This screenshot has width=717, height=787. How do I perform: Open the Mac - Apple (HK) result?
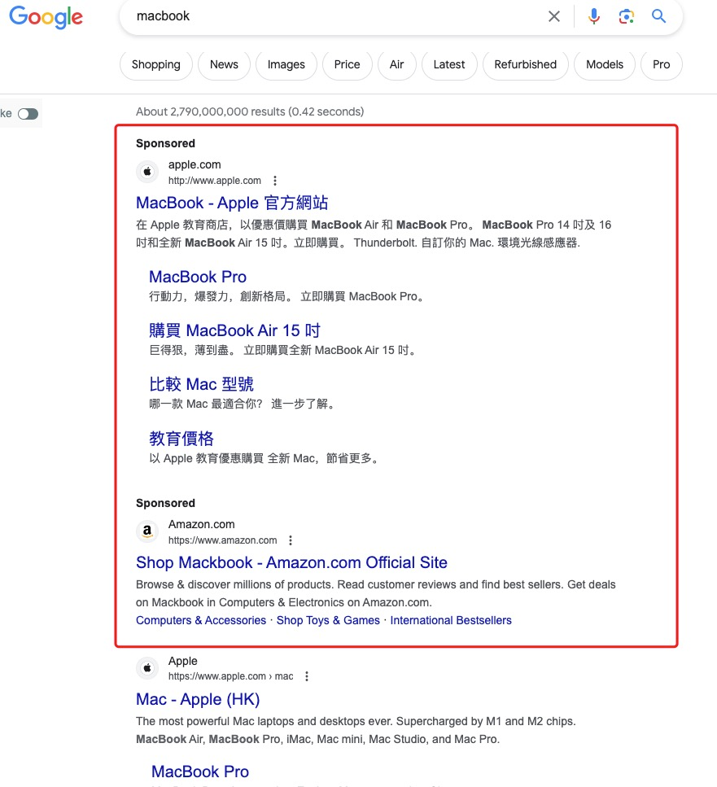pos(198,699)
